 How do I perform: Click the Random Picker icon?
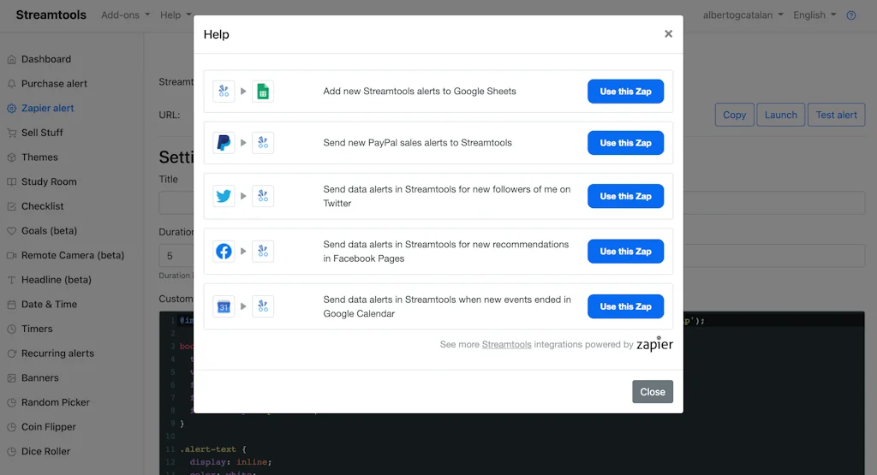point(11,402)
